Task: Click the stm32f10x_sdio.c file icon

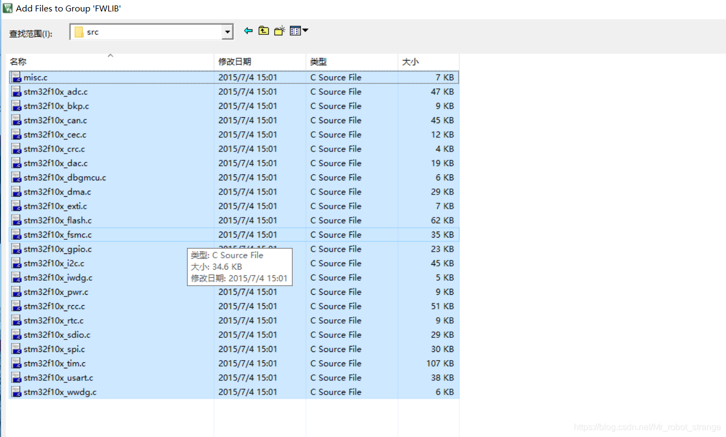Action: [x=16, y=335]
